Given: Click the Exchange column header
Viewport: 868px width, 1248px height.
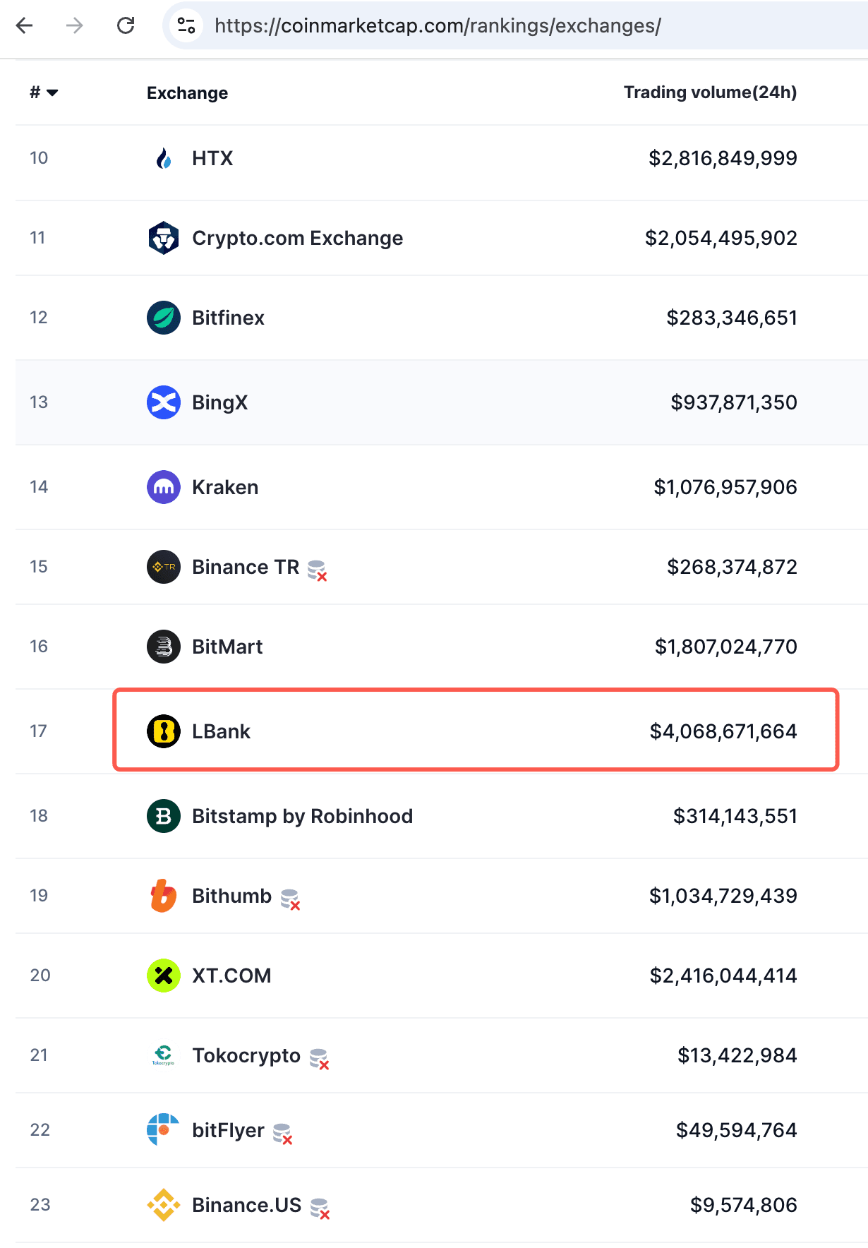Looking at the screenshot, I should coord(187,93).
